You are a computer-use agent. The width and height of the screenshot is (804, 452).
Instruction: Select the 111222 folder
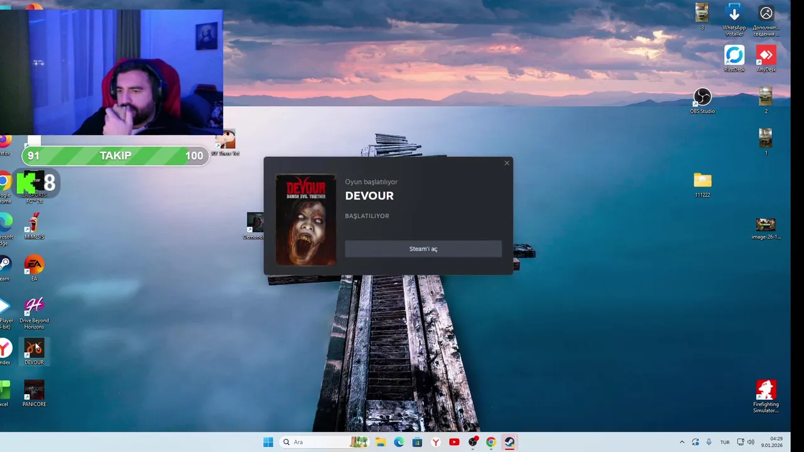point(702,185)
